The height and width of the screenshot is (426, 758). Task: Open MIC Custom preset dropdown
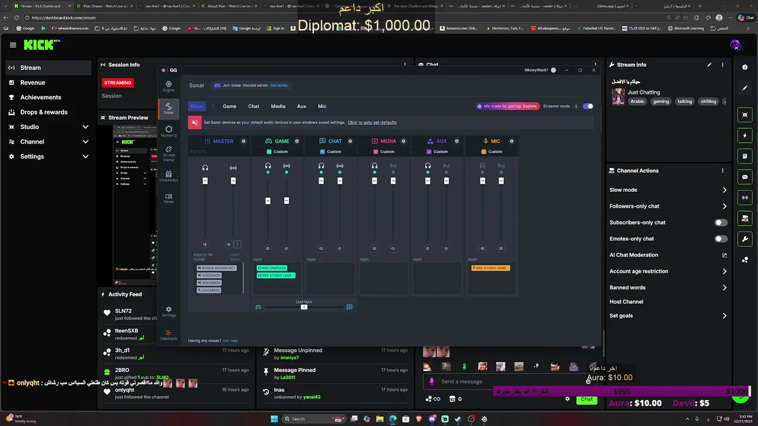pyautogui.click(x=493, y=151)
